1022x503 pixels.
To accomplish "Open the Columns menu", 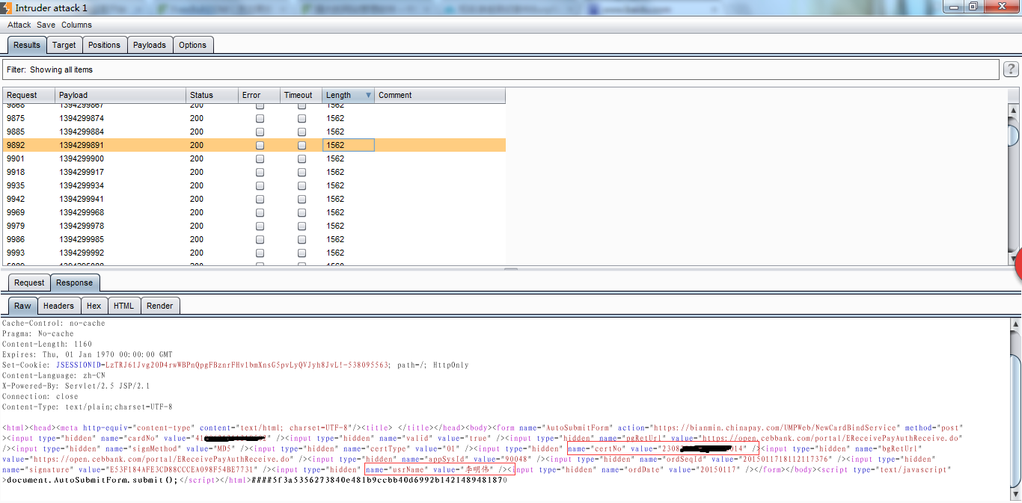I will 76,25.
